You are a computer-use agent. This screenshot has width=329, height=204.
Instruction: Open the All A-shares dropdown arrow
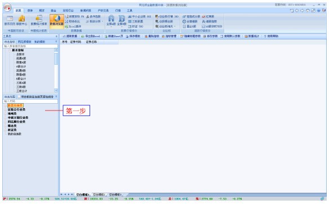coord(111,27)
